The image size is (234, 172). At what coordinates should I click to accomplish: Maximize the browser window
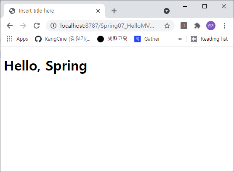coord(205,6)
